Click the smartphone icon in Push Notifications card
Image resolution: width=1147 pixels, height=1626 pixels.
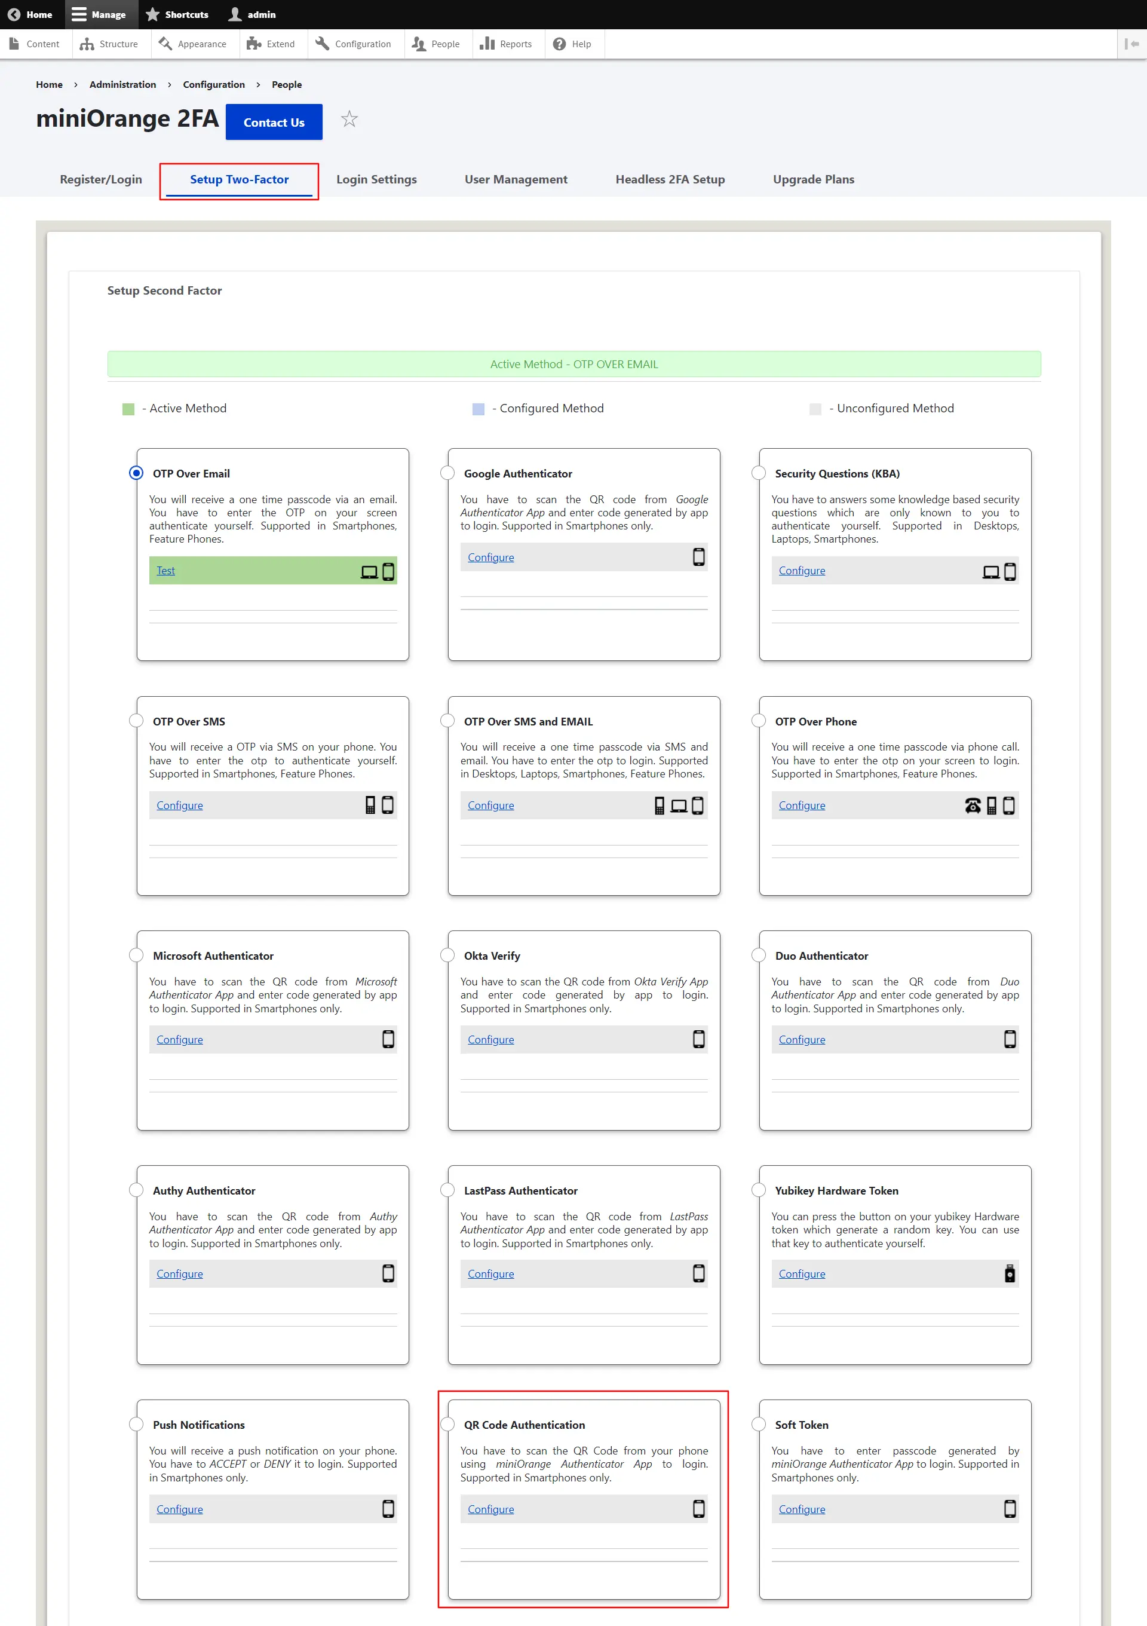tap(389, 1508)
